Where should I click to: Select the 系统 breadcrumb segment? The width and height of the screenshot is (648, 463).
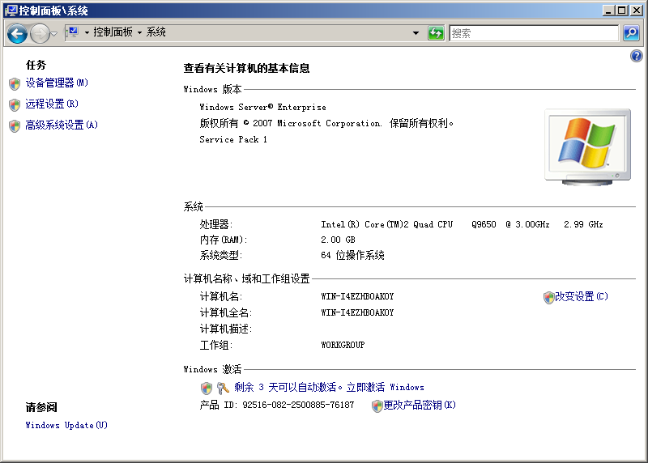pos(156,32)
